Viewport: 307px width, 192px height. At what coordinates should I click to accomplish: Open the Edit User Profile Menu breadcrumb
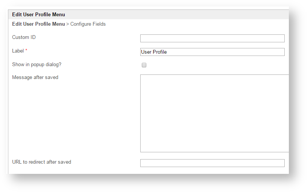(38, 24)
